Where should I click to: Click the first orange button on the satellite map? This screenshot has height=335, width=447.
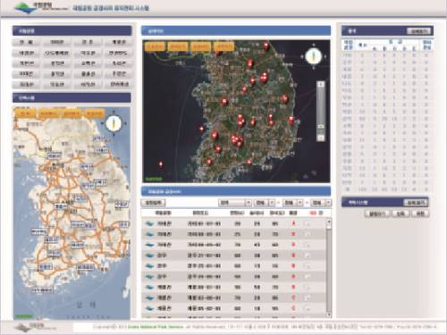click(x=155, y=46)
